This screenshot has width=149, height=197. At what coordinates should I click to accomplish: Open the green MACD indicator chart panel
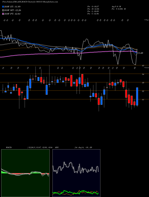[25, 173]
